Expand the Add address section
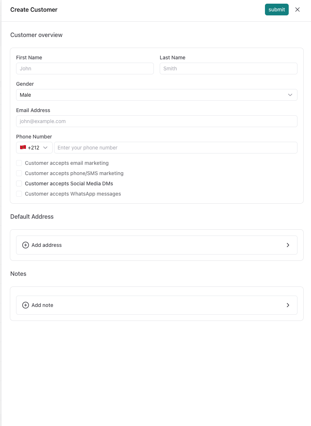The height and width of the screenshot is (426, 311). (x=156, y=245)
